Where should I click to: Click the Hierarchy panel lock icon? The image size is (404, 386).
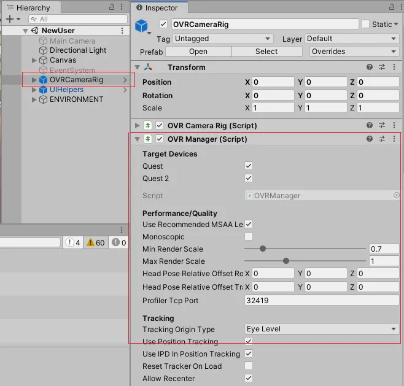point(112,7)
